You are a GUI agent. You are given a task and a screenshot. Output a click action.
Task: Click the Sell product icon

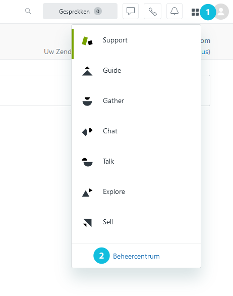(x=87, y=223)
